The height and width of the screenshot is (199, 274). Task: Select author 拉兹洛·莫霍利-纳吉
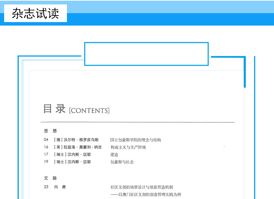78,147
